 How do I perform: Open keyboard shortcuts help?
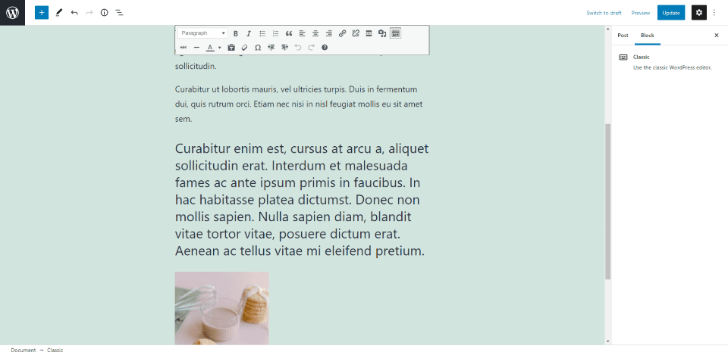pyautogui.click(x=325, y=47)
